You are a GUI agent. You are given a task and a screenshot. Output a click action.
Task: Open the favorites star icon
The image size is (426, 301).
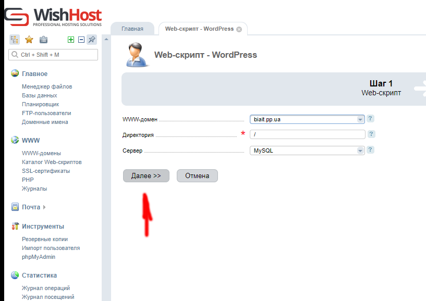click(29, 40)
